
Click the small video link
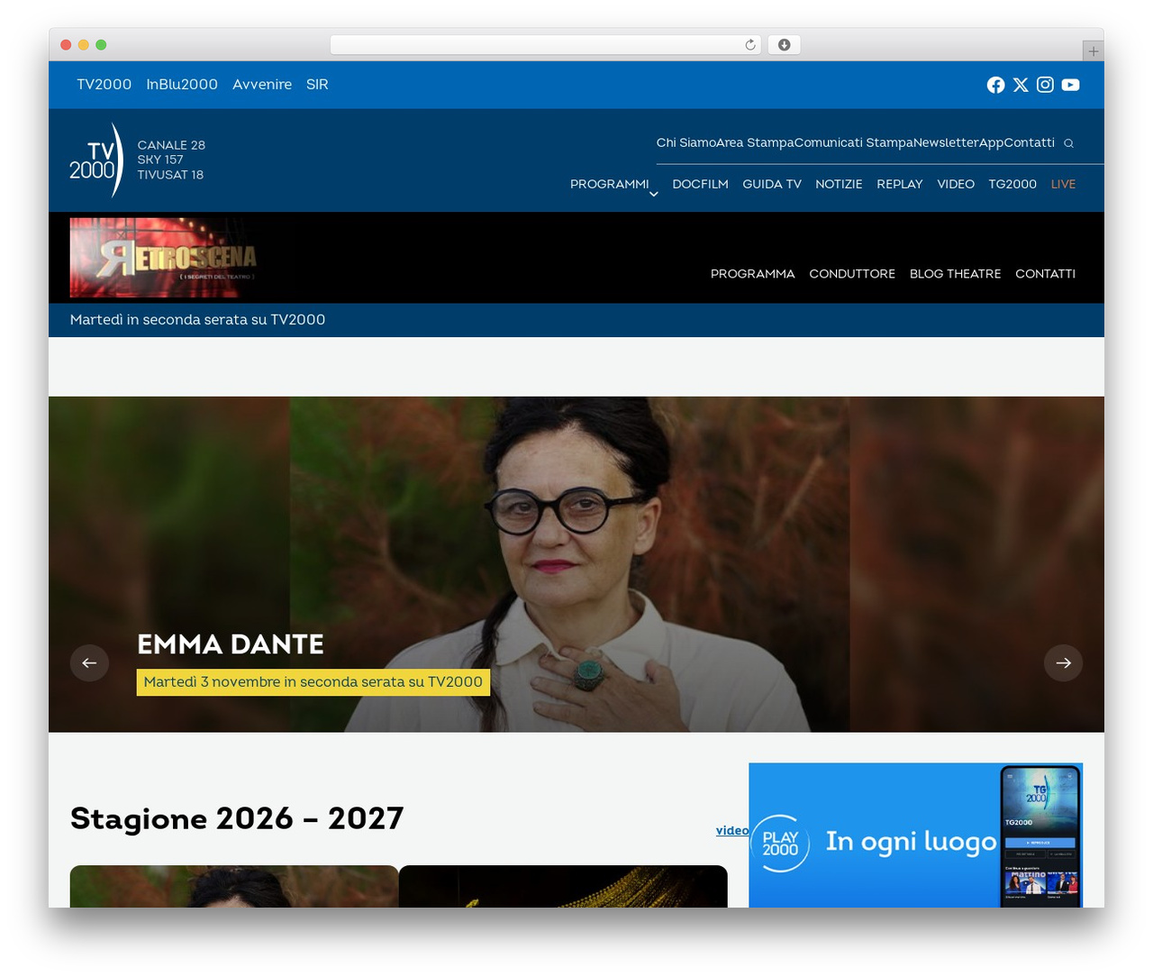pyautogui.click(x=732, y=830)
